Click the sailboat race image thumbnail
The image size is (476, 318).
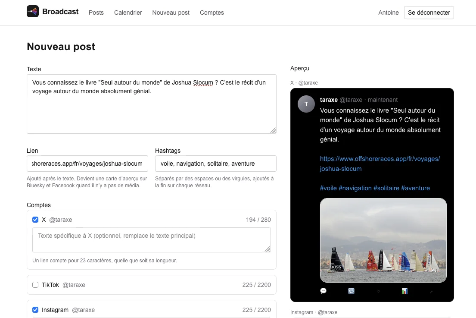(x=383, y=240)
